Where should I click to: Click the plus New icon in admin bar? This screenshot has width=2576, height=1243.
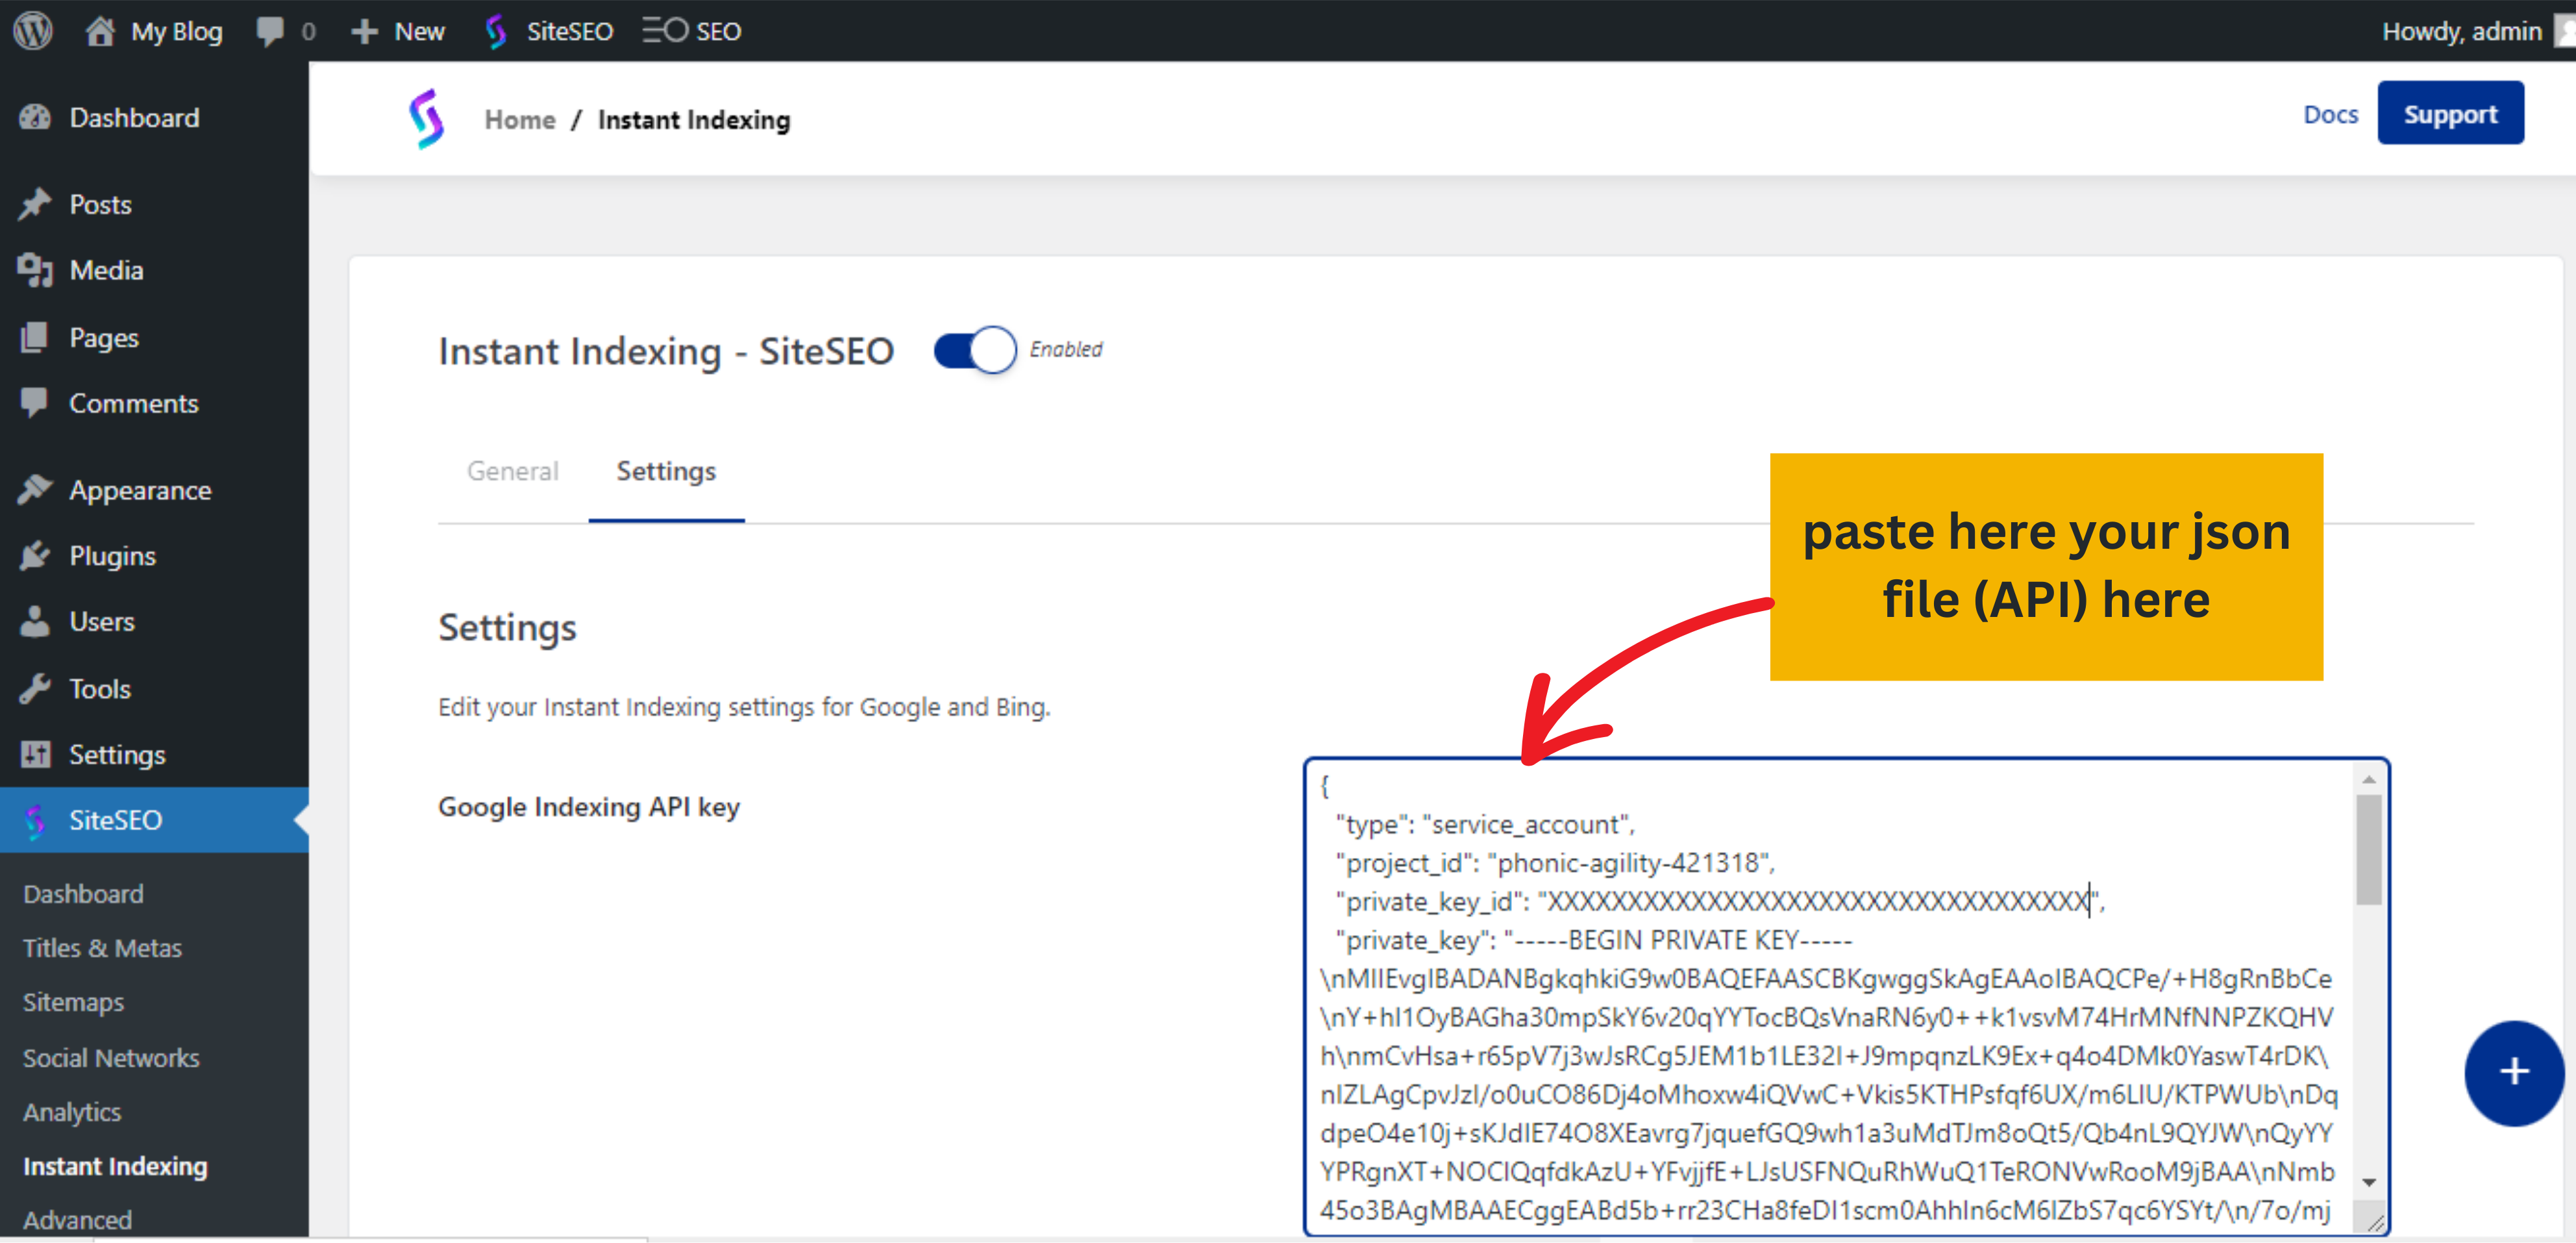pos(364,32)
